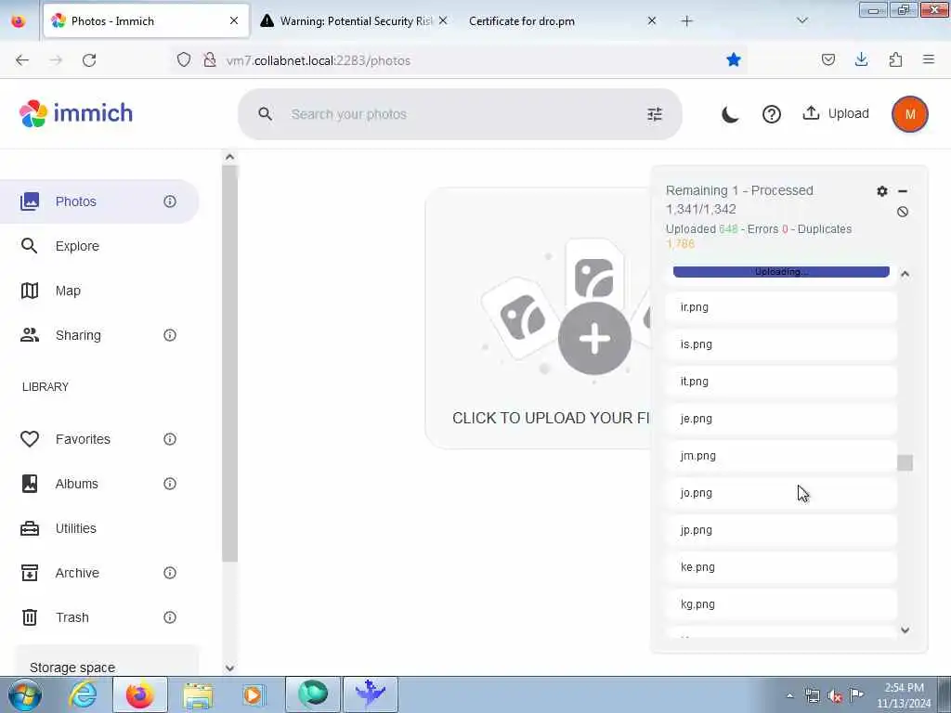This screenshot has height=713, width=951.
Task: Select jo.png in upload list
Action: pos(781,493)
